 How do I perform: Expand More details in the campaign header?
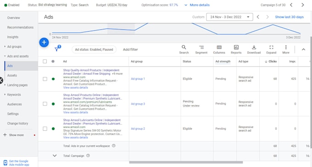[197, 5]
